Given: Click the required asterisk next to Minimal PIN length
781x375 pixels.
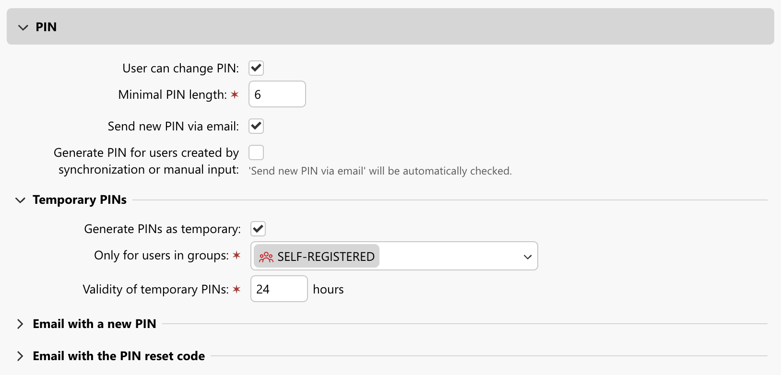Looking at the screenshot, I should click(x=235, y=94).
